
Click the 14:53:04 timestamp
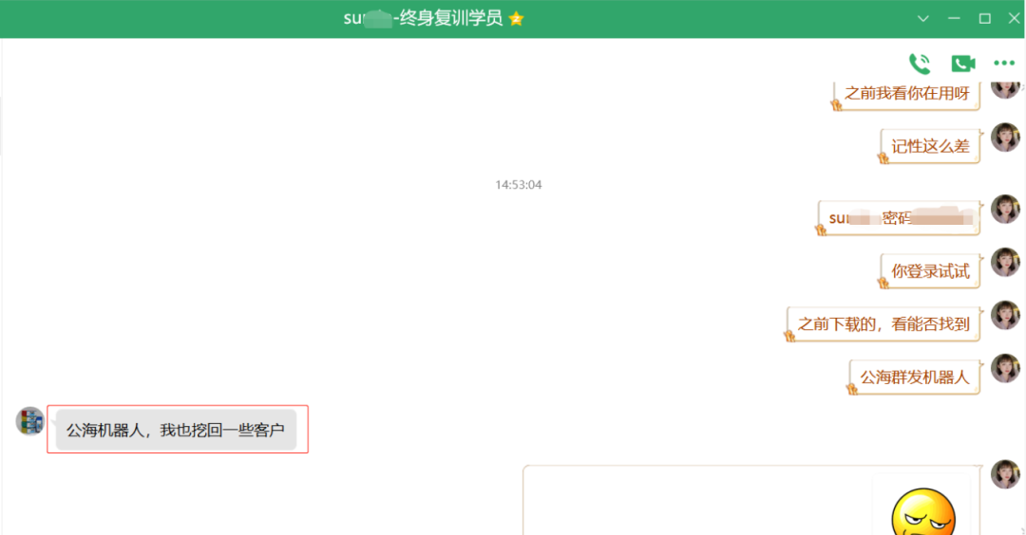point(519,185)
